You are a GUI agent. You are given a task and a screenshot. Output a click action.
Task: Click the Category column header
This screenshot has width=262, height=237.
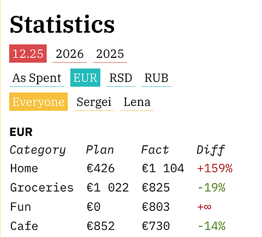point(38,150)
